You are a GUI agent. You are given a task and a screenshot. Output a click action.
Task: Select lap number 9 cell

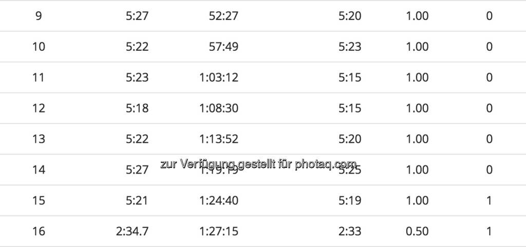(39, 16)
